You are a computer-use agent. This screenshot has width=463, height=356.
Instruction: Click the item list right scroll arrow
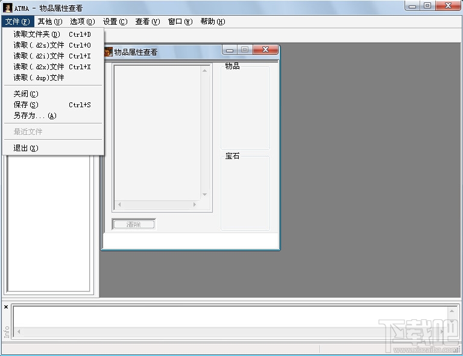(x=195, y=204)
